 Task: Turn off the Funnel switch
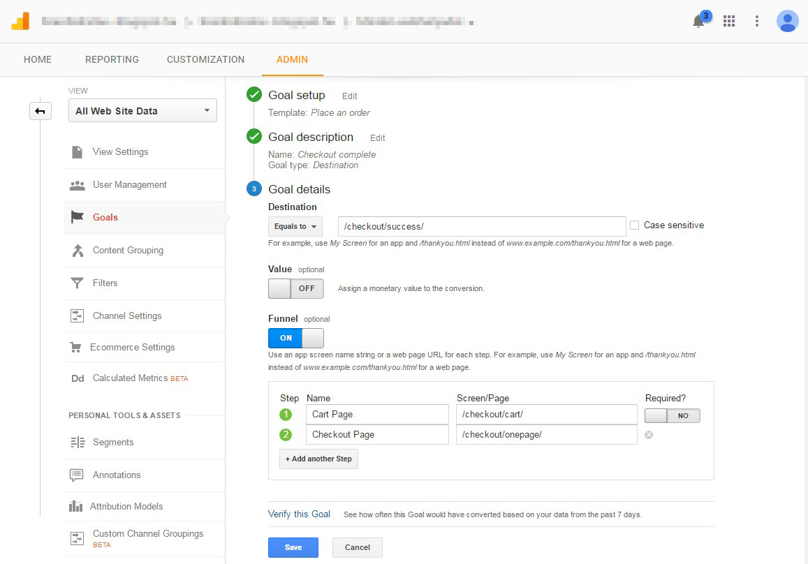coord(296,338)
